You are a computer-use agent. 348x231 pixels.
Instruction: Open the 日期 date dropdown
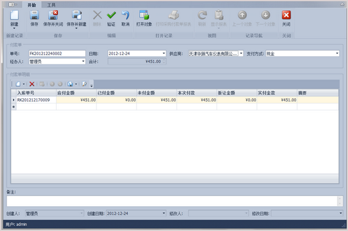(164, 53)
